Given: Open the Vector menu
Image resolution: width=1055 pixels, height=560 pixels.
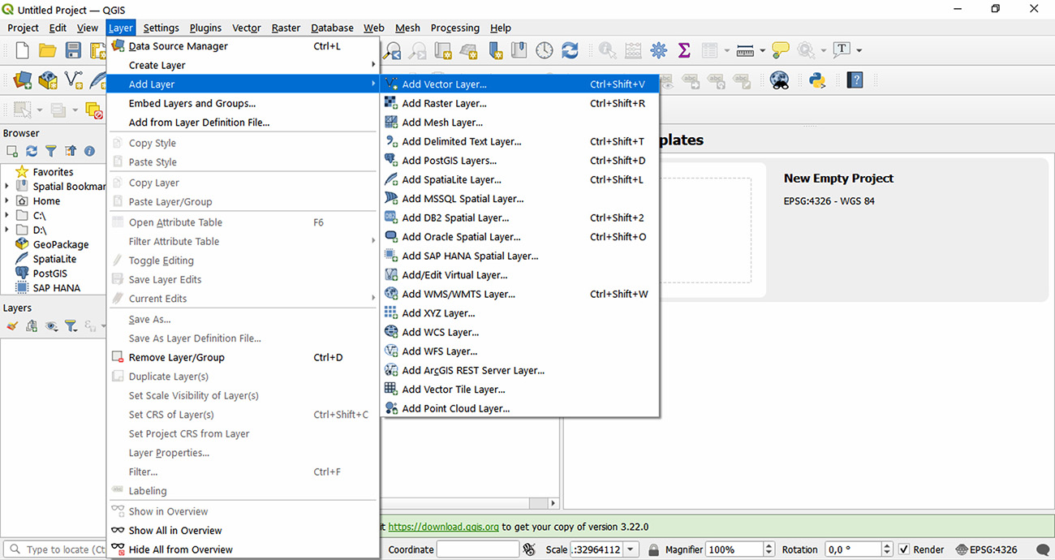Looking at the screenshot, I should click(247, 28).
